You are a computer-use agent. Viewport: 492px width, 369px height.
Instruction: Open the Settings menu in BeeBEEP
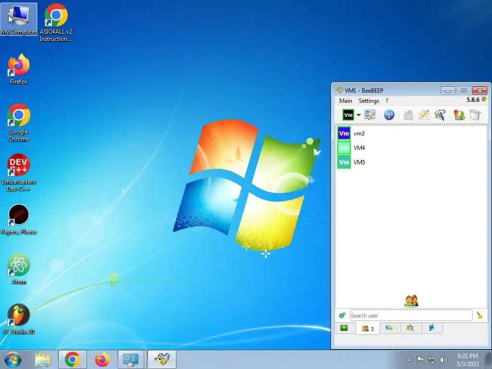click(369, 101)
